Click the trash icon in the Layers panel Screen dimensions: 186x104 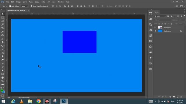pyautogui.click(x=181, y=97)
